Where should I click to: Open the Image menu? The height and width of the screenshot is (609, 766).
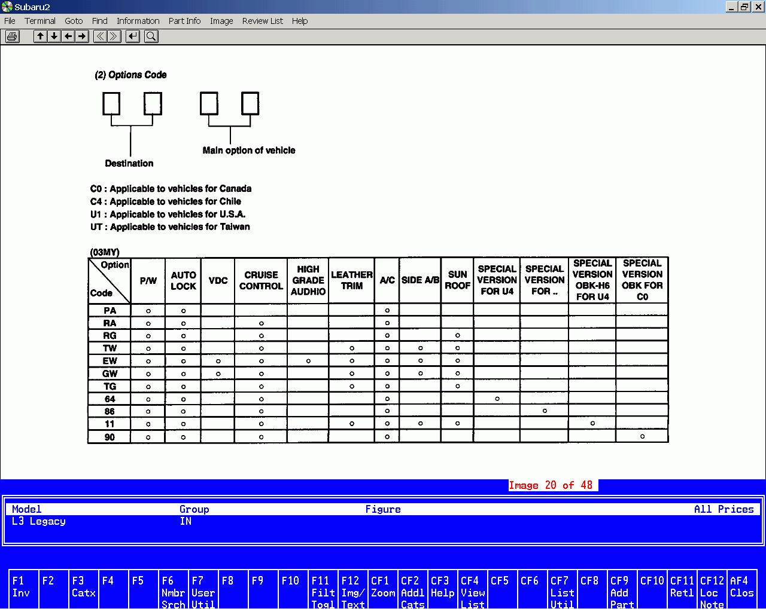click(221, 21)
